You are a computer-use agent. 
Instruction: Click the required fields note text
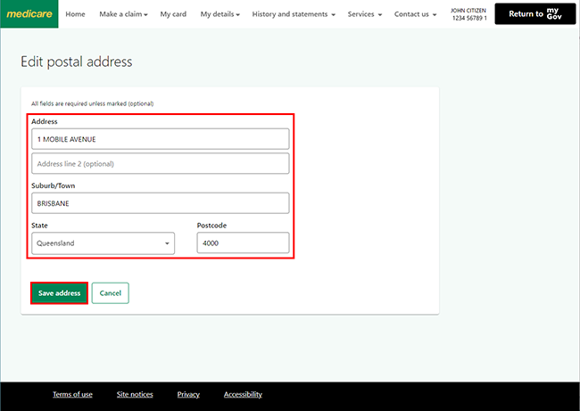click(93, 103)
